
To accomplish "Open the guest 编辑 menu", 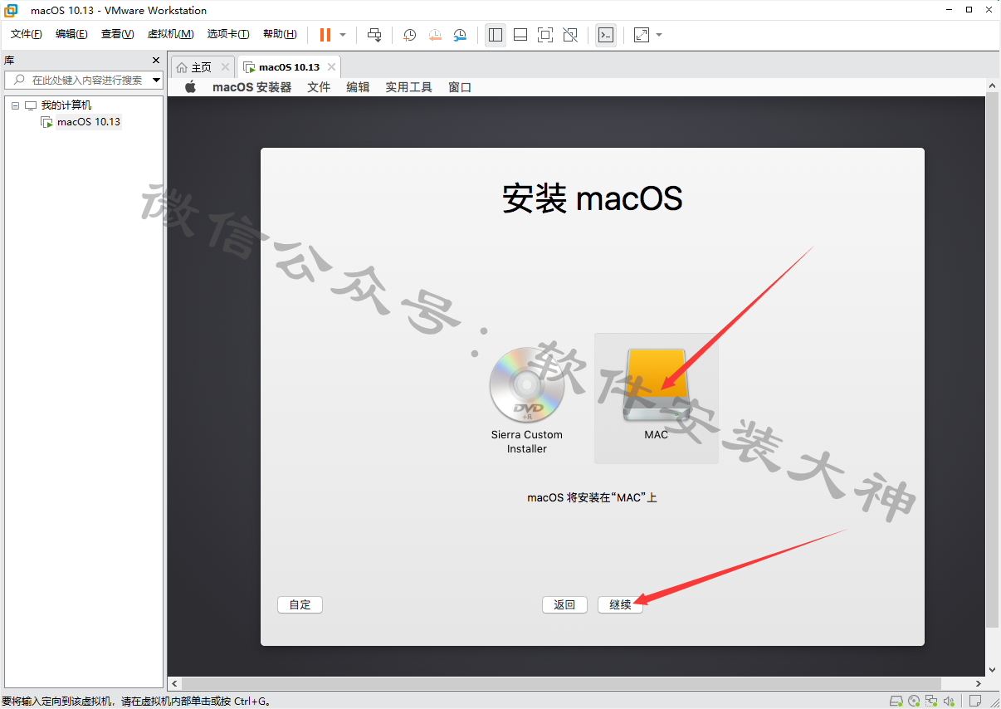I will (x=358, y=87).
